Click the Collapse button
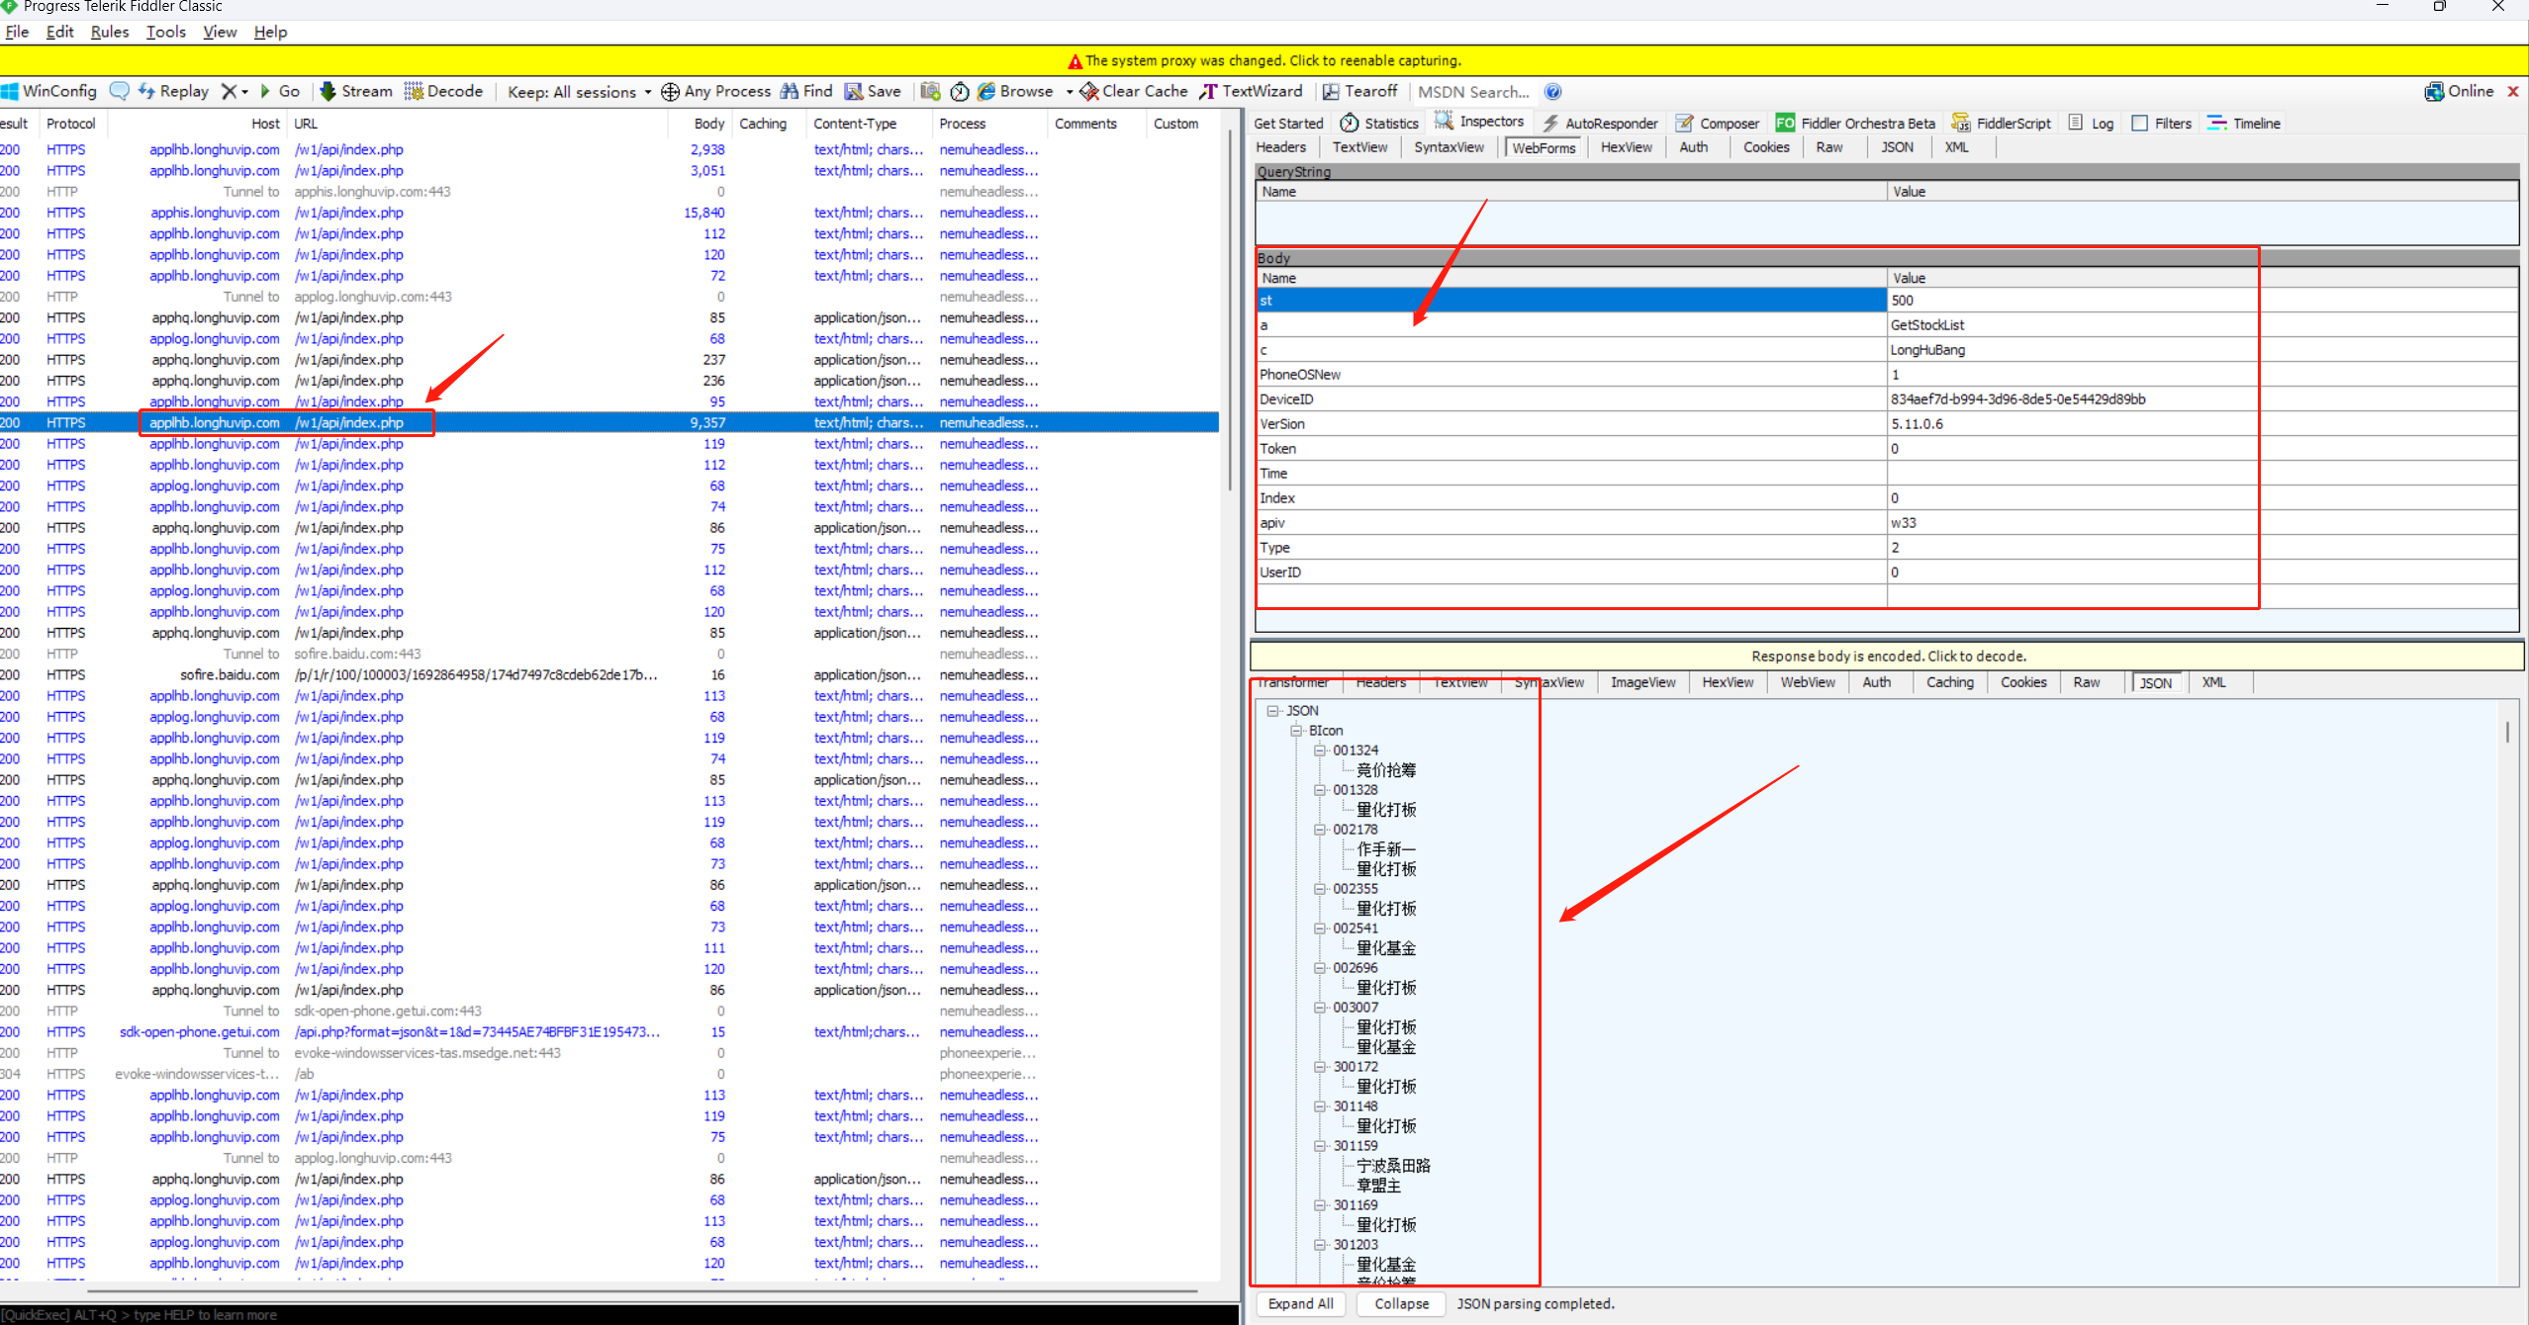Screen dimensions: 2529x1325 1401,1303
